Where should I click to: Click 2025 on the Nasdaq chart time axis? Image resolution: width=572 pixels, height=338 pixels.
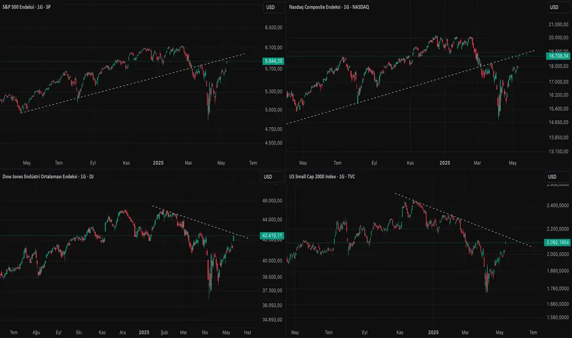pos(445,163)
